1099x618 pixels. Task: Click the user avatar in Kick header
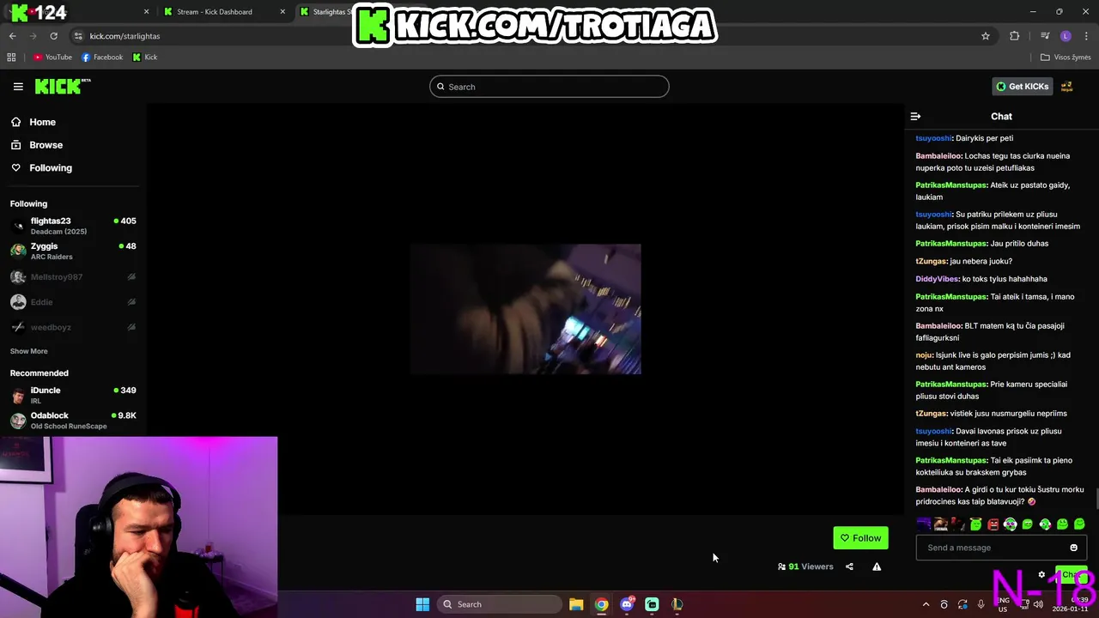pos(1066,87)
